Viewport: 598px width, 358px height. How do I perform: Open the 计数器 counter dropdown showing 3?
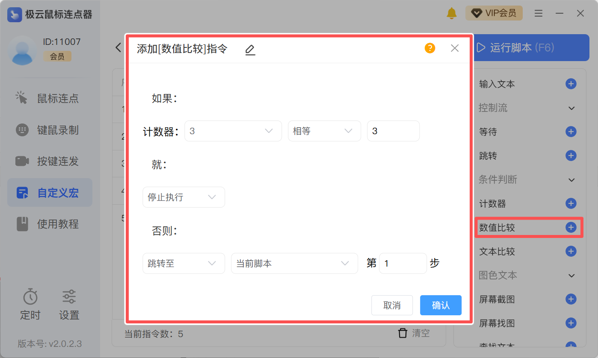(233, 131)
